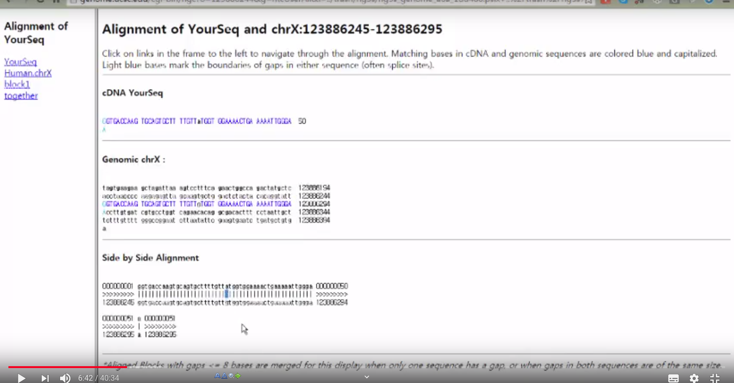The width and height of the screenshot is (734, 383).
Task: Open the Human.chrX link
Action: click(x=28, y=73)
